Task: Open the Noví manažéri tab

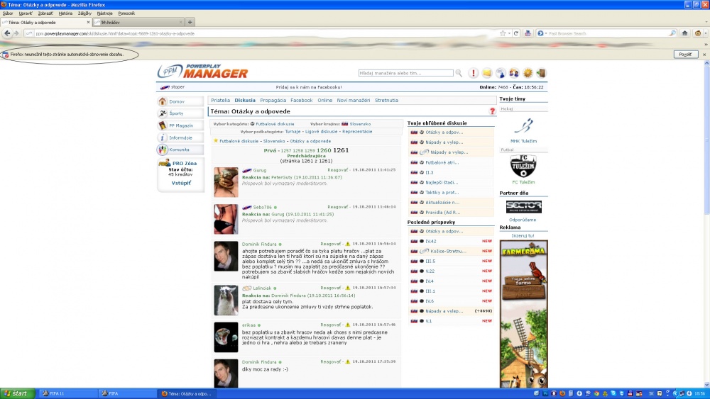Action: tap(353, 101)
